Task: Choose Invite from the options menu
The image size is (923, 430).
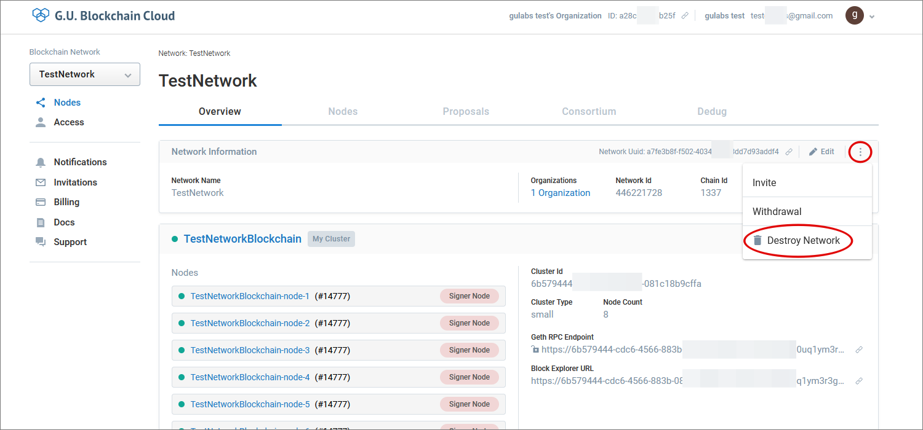Action: [x=764, y=183]
